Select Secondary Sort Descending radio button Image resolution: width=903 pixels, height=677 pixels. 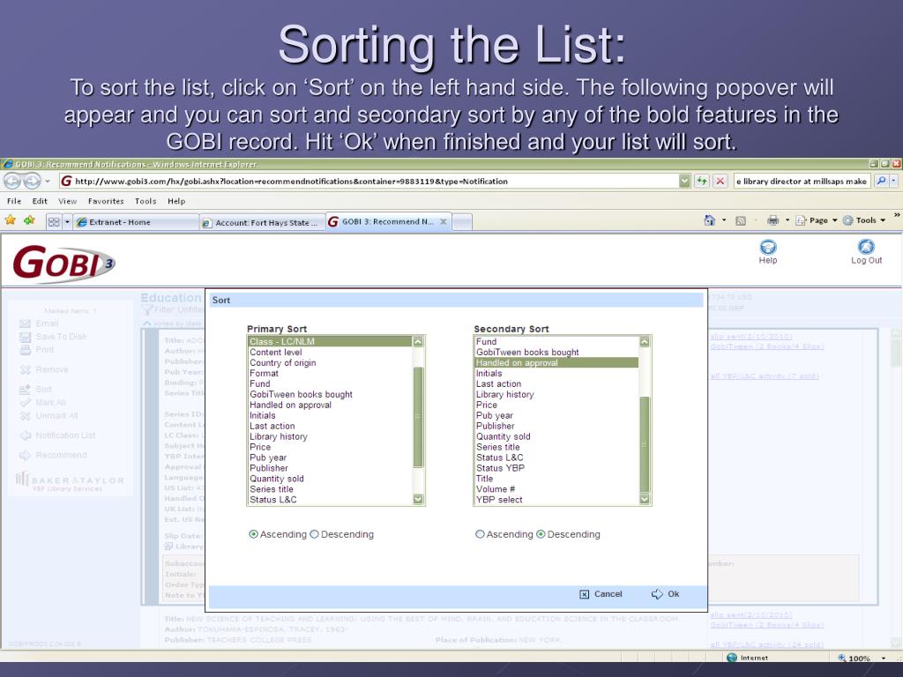pos(541,534)
